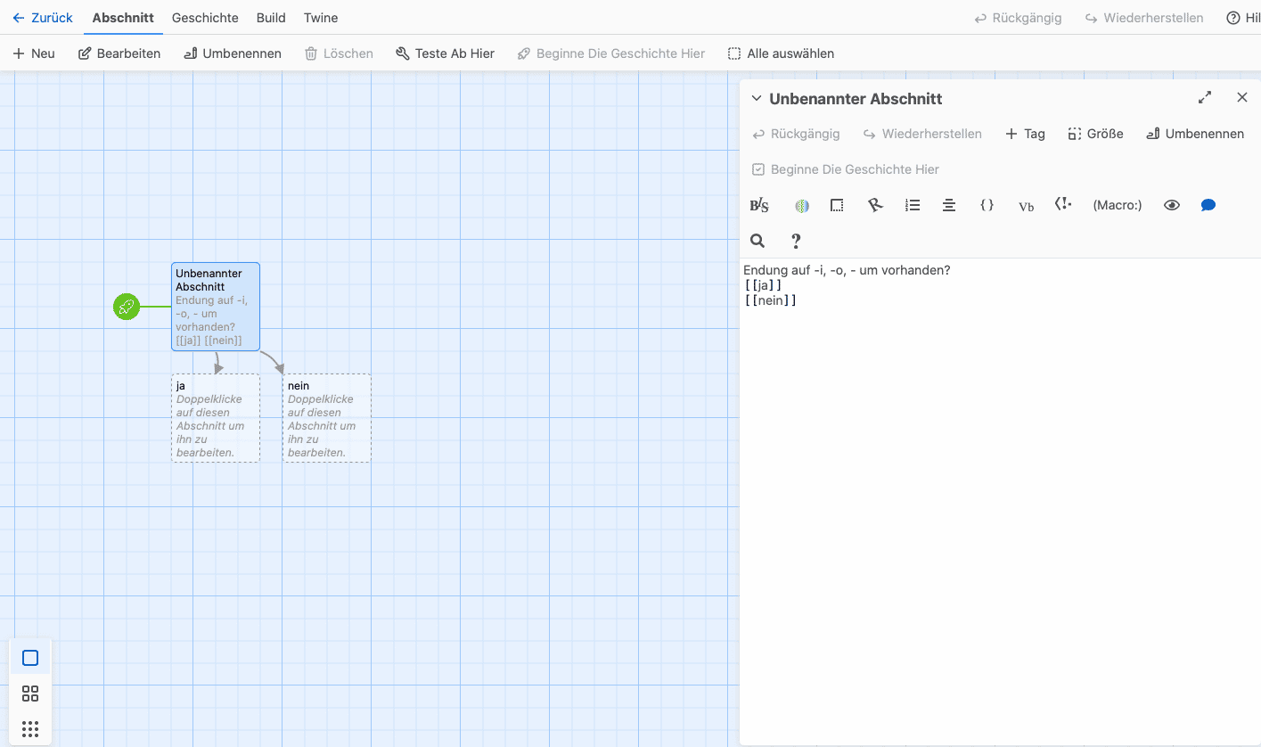The image size is (1261, 747).
Task: Toggle the eye preview icon
Action: (1172, 205)
